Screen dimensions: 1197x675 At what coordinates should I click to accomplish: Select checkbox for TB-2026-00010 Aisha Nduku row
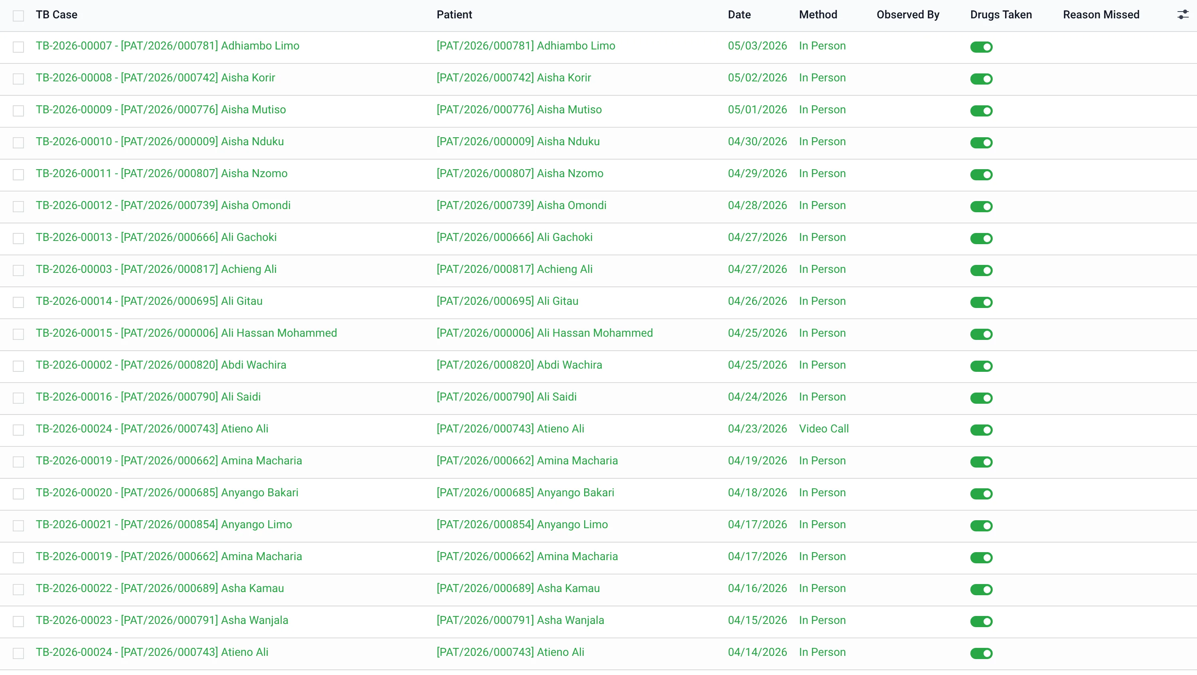18,142
